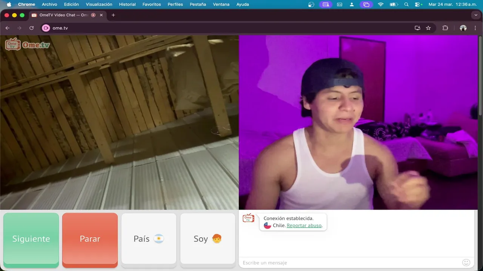The image size is (483, 271).
Task: Reload the ome.tv page
Action: (x=32, y=28)
